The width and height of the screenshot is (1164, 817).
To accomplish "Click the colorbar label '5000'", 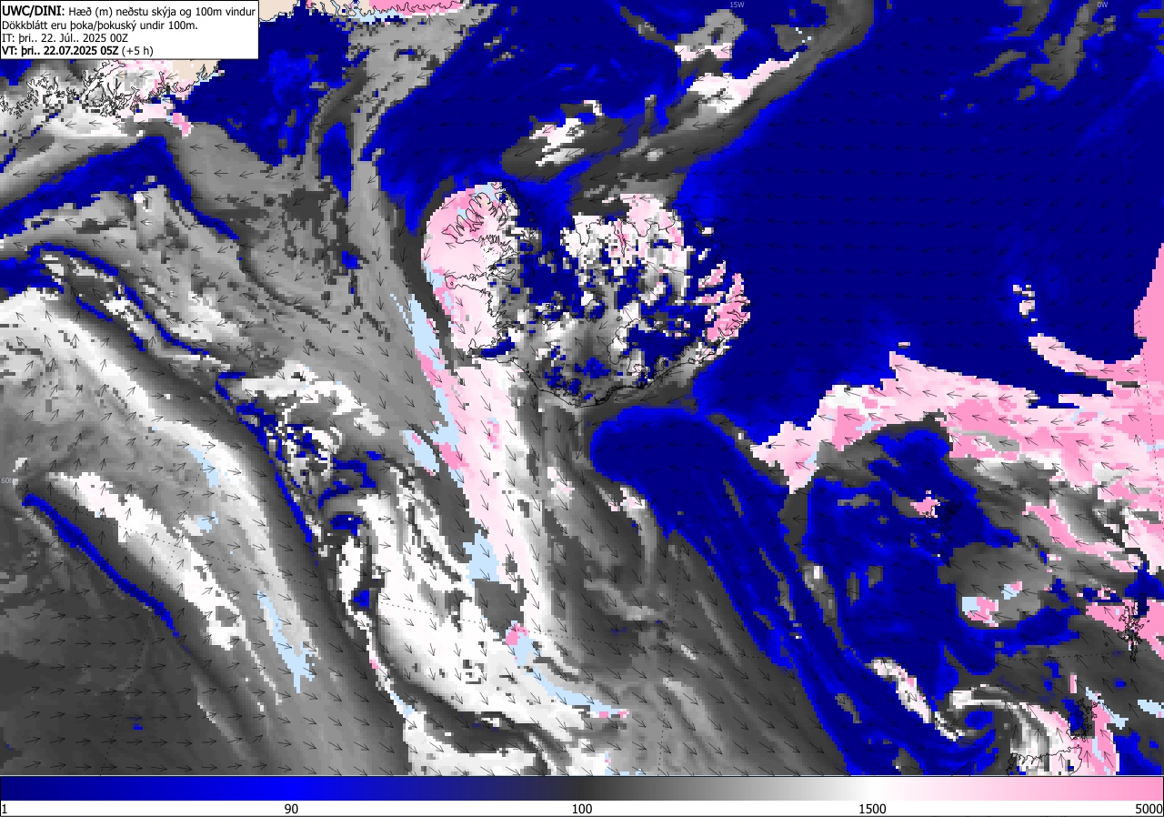I will (x=1149, y=809).
